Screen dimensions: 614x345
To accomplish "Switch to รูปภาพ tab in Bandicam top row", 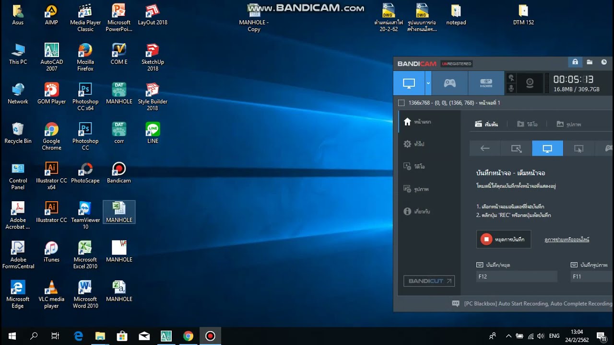I will pos(569,124).
